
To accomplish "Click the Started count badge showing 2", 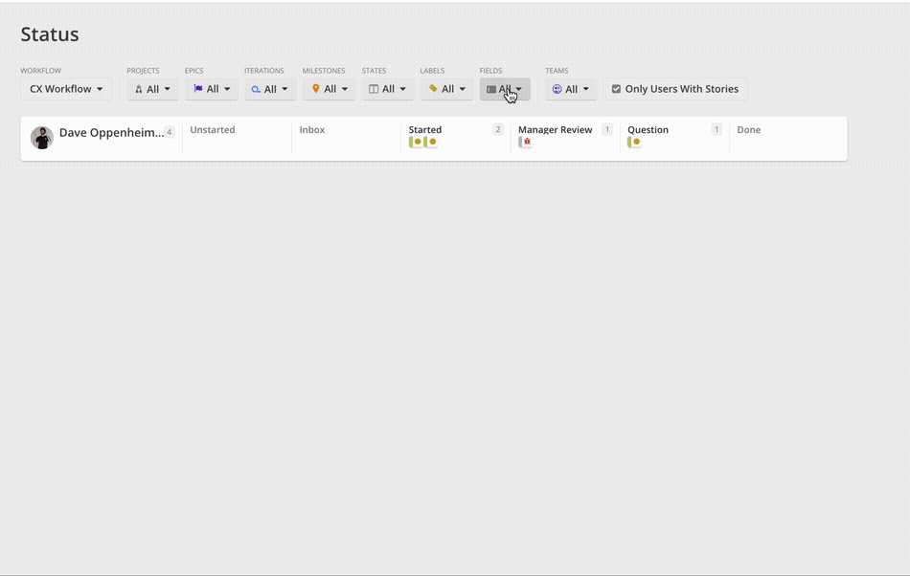I will (498, 129).
